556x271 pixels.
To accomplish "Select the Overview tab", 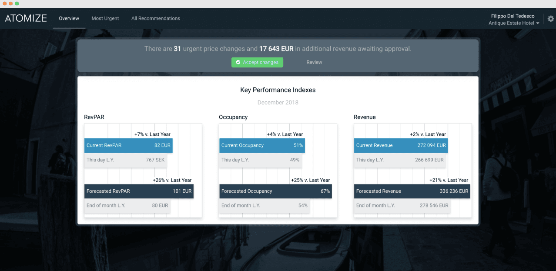I will tap(69, 18).
